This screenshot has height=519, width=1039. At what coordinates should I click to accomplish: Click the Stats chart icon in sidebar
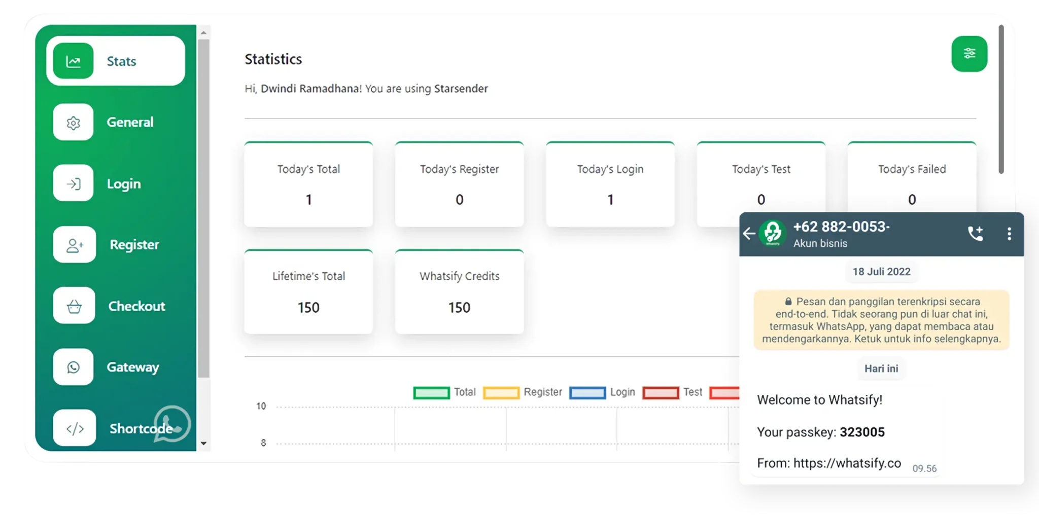coord(74,61)
